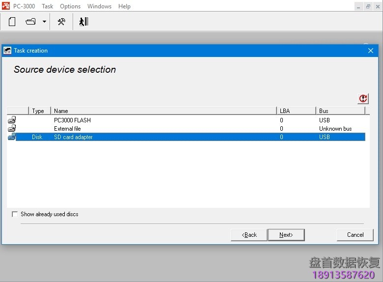This screenshot has width=383, height=282.
Task: Open the Options menu
Action: tap(70, 6)
